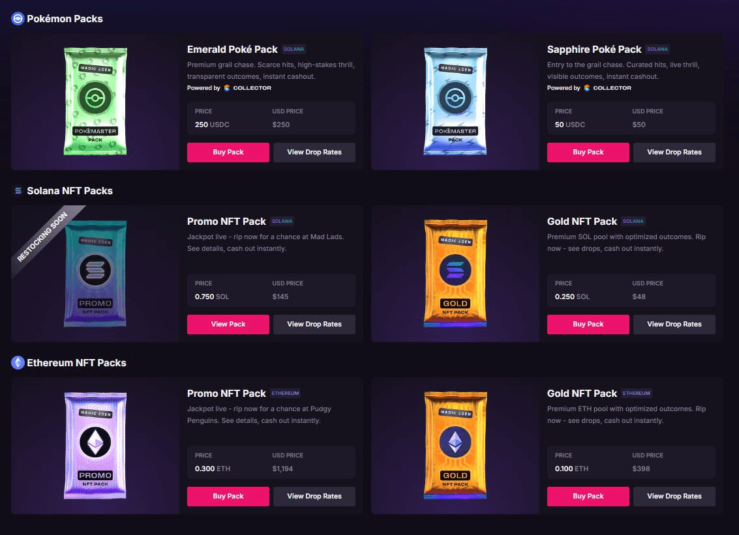739x535 pixels.
Task: Click the Collector logo under Emerald Poké Pack
Action: pyautogui.click(x=247, y=88)
